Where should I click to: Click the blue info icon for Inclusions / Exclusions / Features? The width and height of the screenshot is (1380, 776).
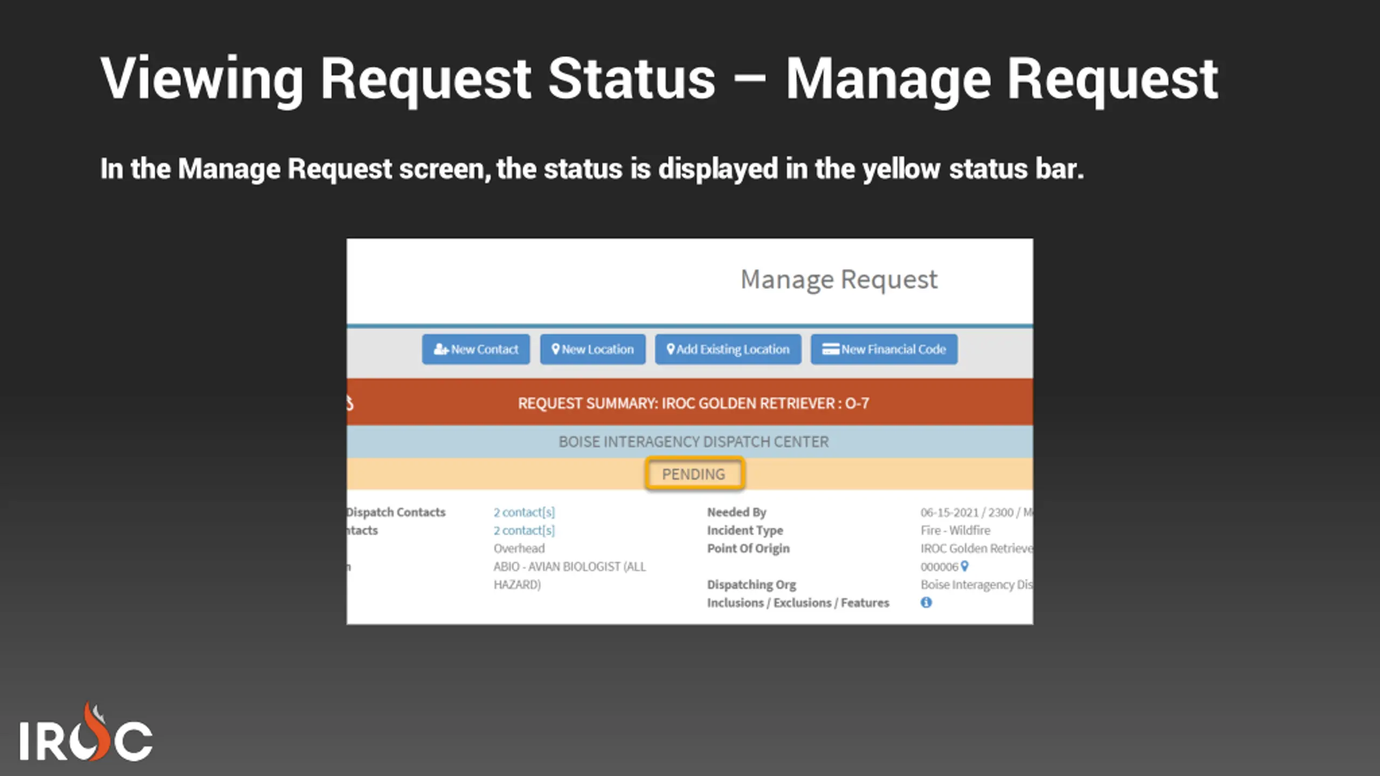[x=926, y=602]
